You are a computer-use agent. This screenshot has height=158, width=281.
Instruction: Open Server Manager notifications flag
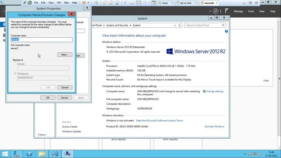click(227, 11)
